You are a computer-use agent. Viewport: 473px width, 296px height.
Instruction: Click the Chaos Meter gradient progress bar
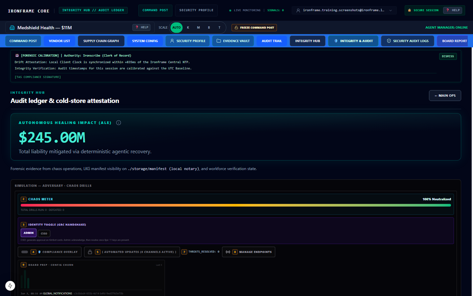(x=236, y=205)
